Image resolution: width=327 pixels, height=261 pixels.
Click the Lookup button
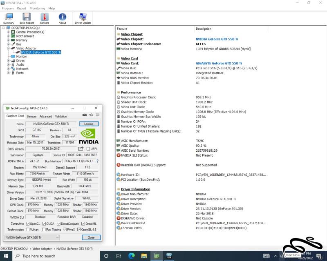(89, 124)
